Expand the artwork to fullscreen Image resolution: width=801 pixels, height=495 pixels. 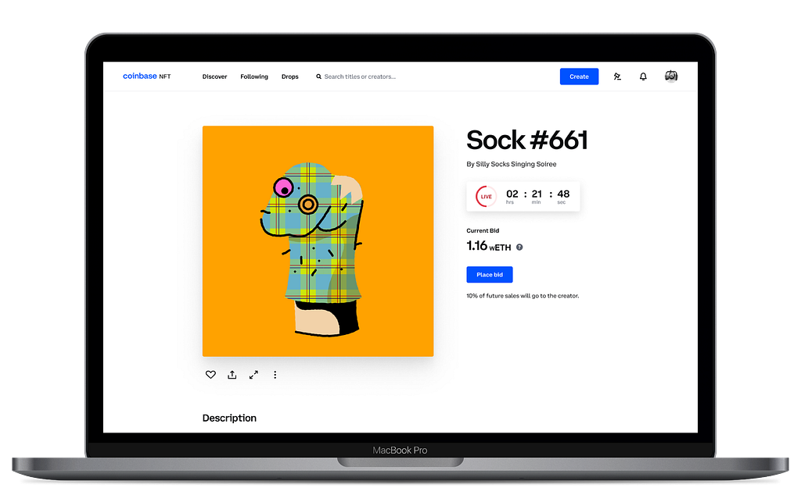point(253,375)
